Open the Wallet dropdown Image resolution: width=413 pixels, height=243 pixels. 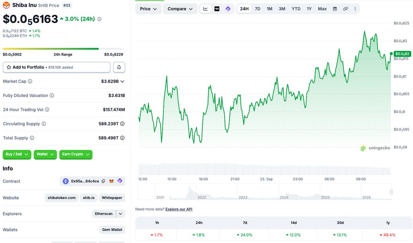click(45, 154)
